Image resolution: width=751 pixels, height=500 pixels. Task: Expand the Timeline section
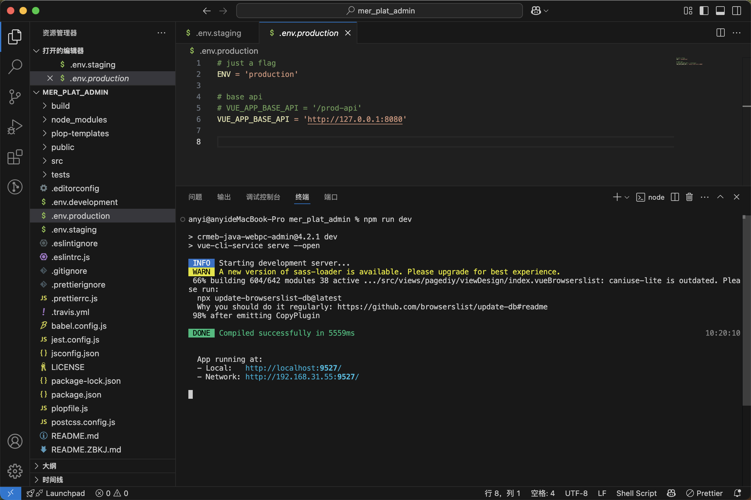tap(36, 480)
